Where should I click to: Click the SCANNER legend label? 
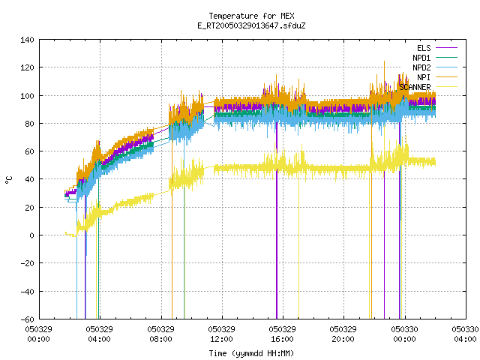[415, 87]
